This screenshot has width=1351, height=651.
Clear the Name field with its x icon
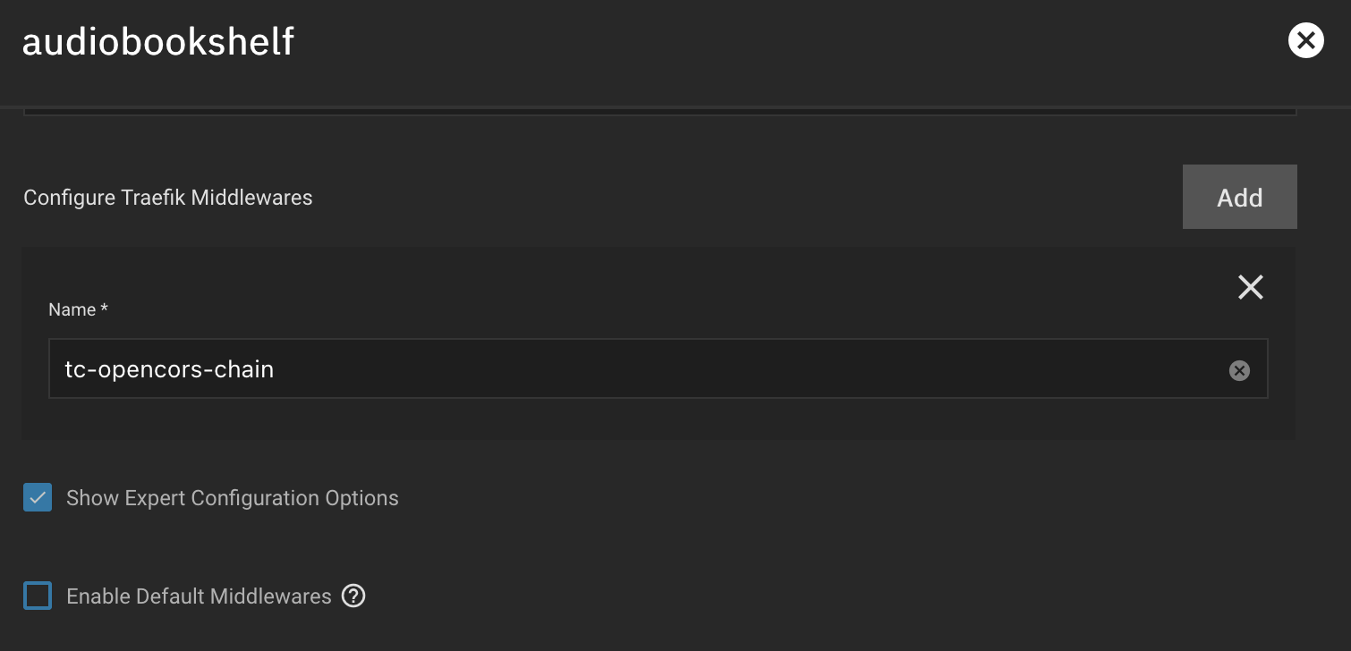(1239, 370)
